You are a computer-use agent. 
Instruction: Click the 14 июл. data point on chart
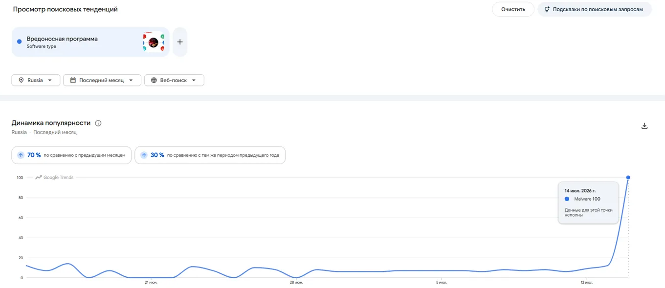628,178
